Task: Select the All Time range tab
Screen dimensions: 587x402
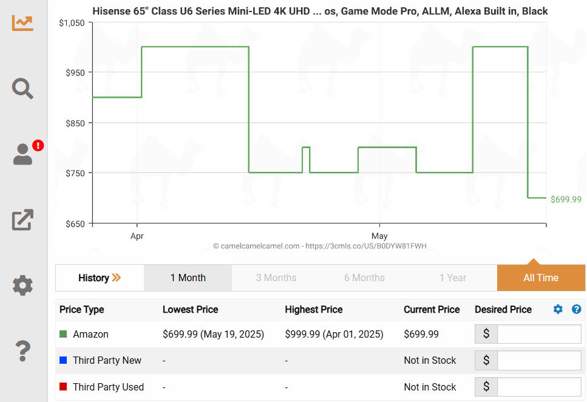Action: point(541,278)
